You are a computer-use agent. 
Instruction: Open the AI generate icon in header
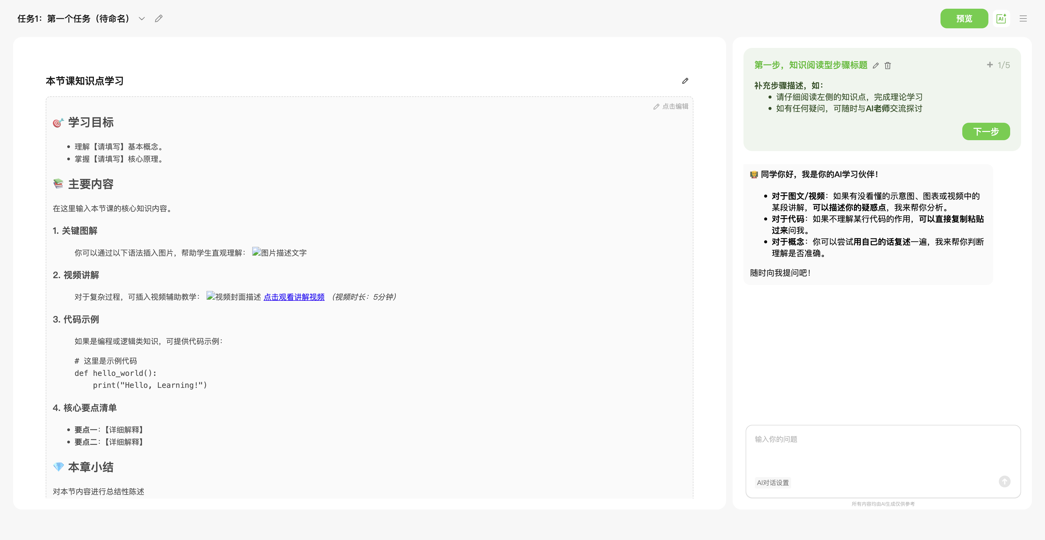(x=1001, y=19)
